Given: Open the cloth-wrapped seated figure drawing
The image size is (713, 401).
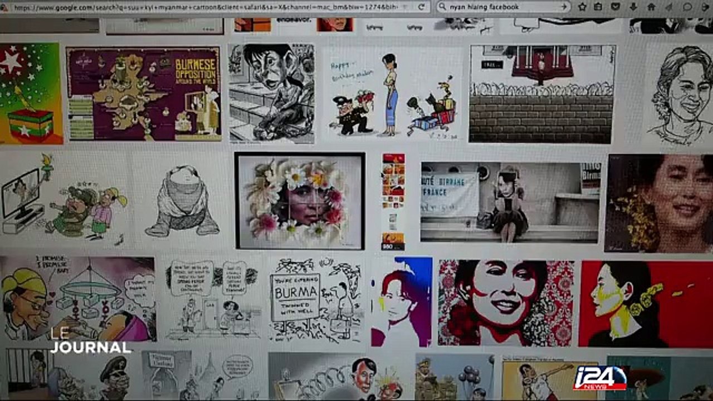Looking at the screenshot, I should click(182, 200).
